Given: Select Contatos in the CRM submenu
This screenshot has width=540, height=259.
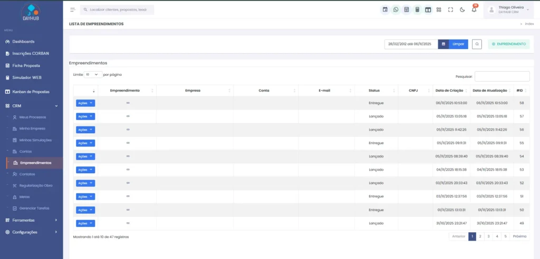Looking at the screenshot, I should pyautogui.click(x=27, y=174).
